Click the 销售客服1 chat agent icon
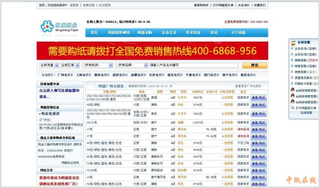320x188 pixels. coord(292,60)
